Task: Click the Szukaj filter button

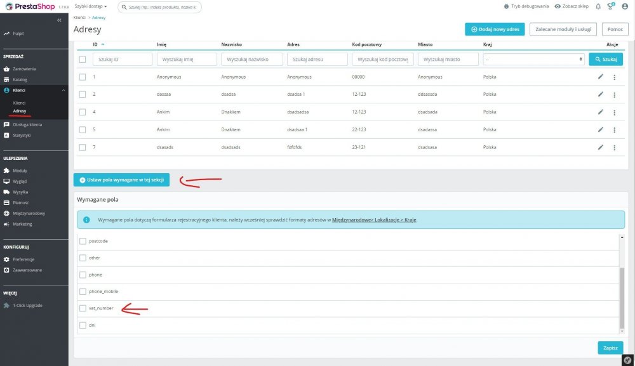Action: pyautogui.click(x=606, y=59)
